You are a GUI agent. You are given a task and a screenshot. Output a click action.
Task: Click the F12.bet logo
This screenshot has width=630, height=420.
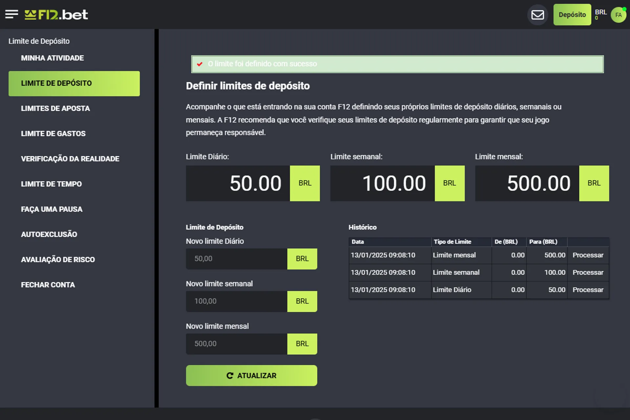pyautogui.click(x=56, y=14)
